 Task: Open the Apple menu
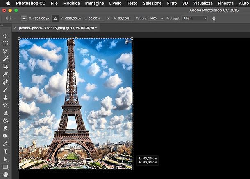(8, 3)
